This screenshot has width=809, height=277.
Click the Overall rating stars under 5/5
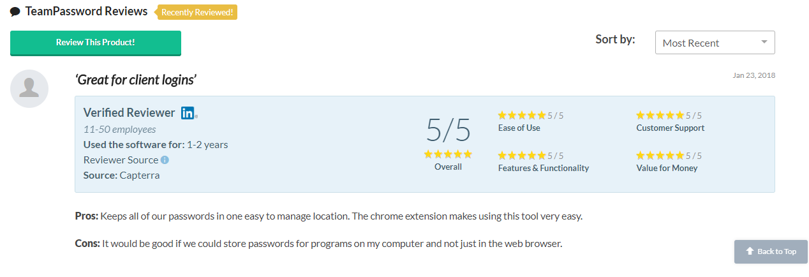point(448,154)
